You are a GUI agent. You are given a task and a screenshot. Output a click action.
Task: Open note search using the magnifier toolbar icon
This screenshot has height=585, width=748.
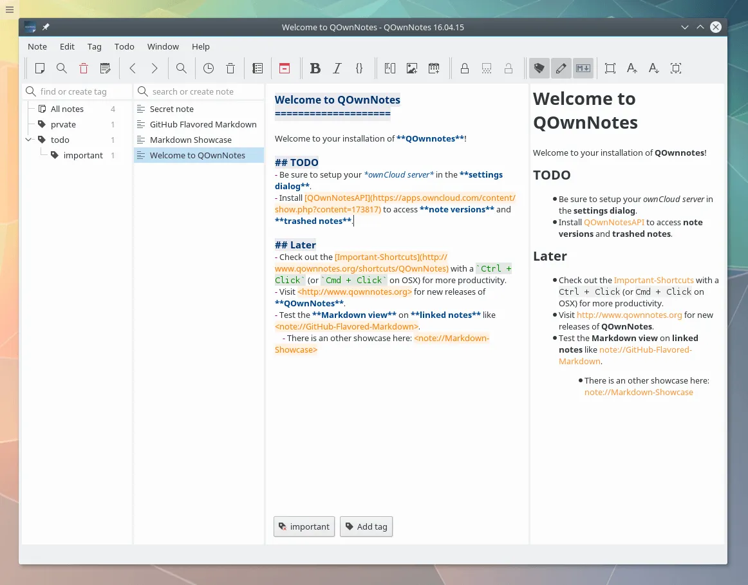[62, 68]
